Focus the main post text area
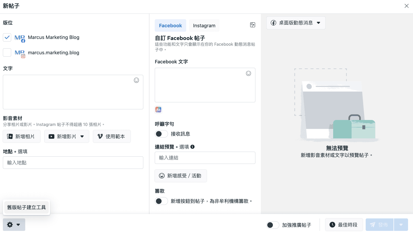Image resolution: width=413 pixels, height=234 pixels. click(73, 92)
